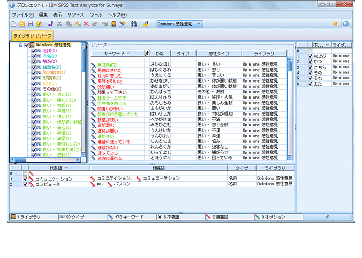Screen dimensions: 362x258
Task: Click the pencil editor toolbar icon
Action: coord(122,24)
